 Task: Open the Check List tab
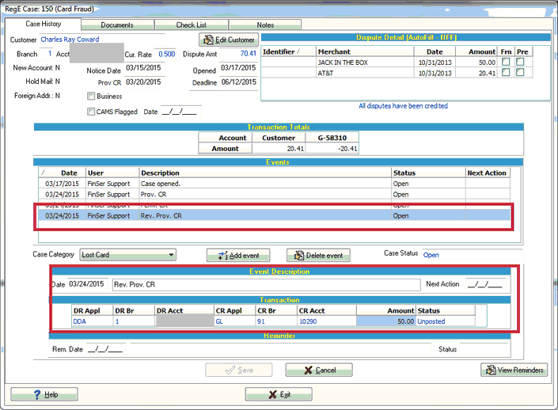191,25
